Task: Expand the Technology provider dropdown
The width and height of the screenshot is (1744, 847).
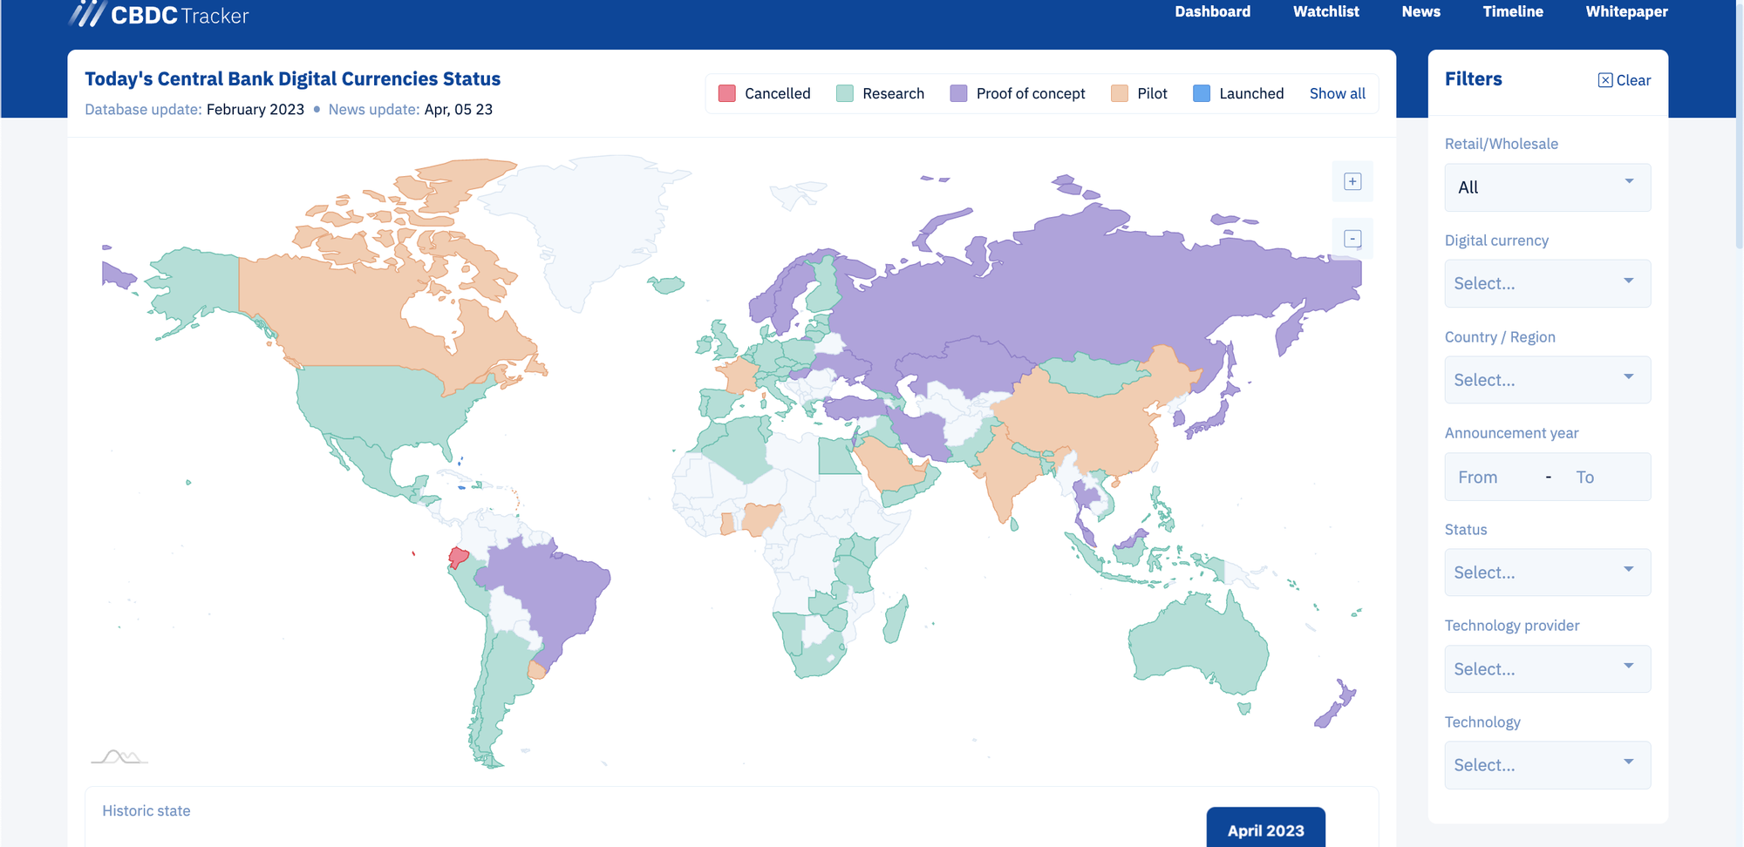Action: click(1547, 669)
